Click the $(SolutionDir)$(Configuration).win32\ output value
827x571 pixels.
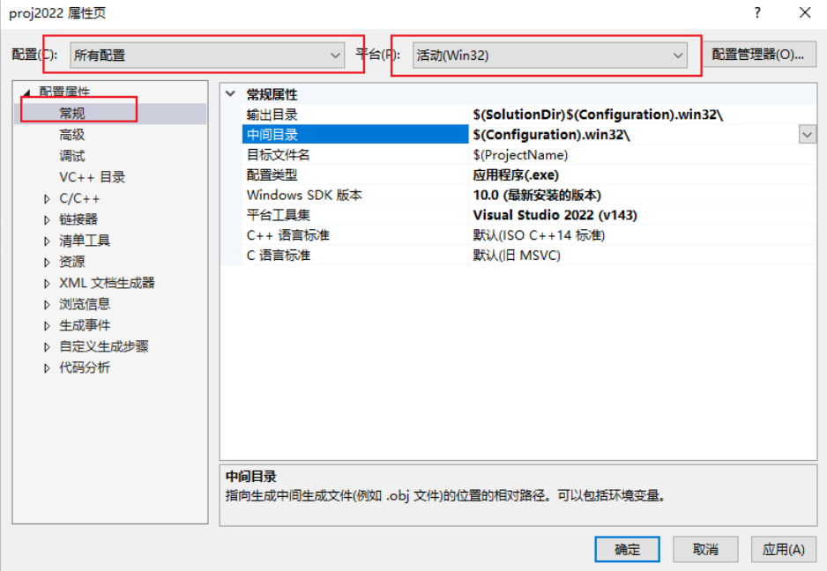pos(598,115)
